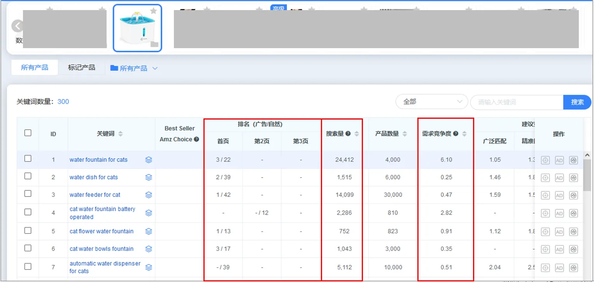
Task: Click trend icon for automatic water dispenser for cats
Action: (573, 267)
